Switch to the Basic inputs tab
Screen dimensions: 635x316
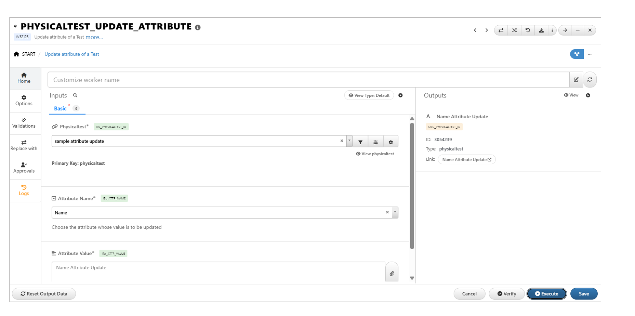coord(60,108)
